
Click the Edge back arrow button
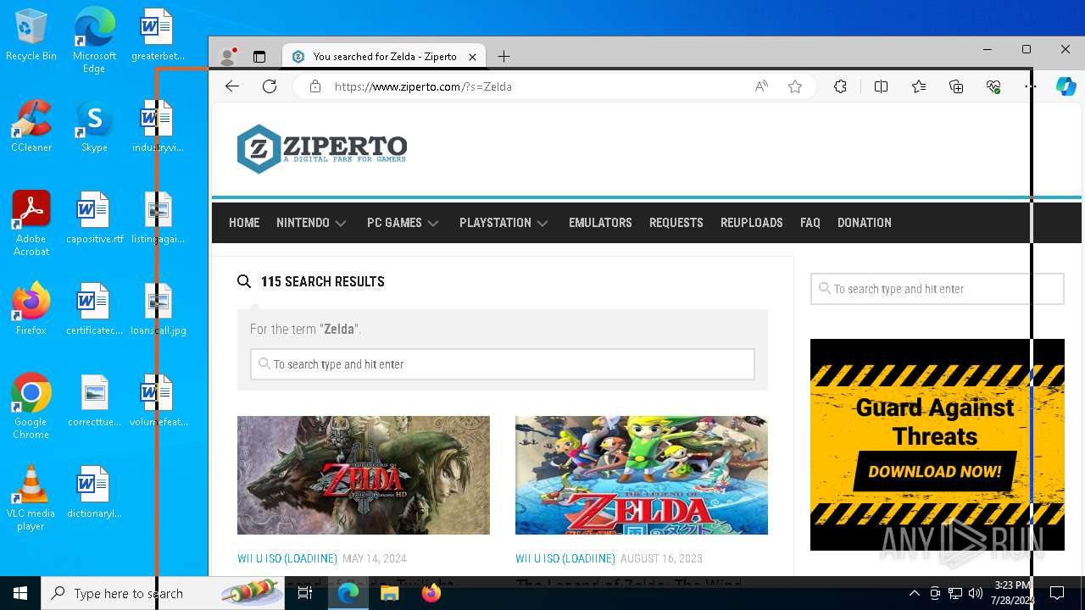click(231, 86)
